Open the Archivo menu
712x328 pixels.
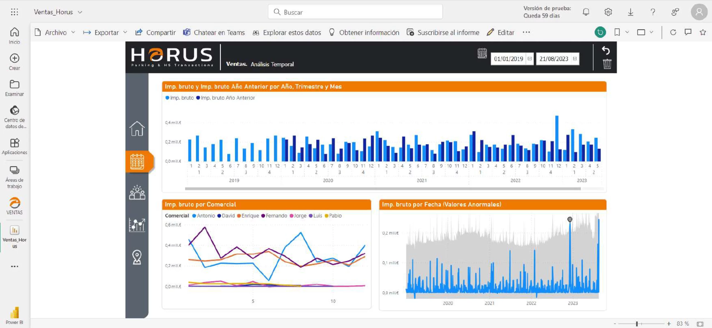point(56,32)
